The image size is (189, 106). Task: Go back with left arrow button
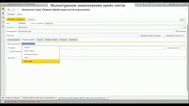click(x=9, y=9)
